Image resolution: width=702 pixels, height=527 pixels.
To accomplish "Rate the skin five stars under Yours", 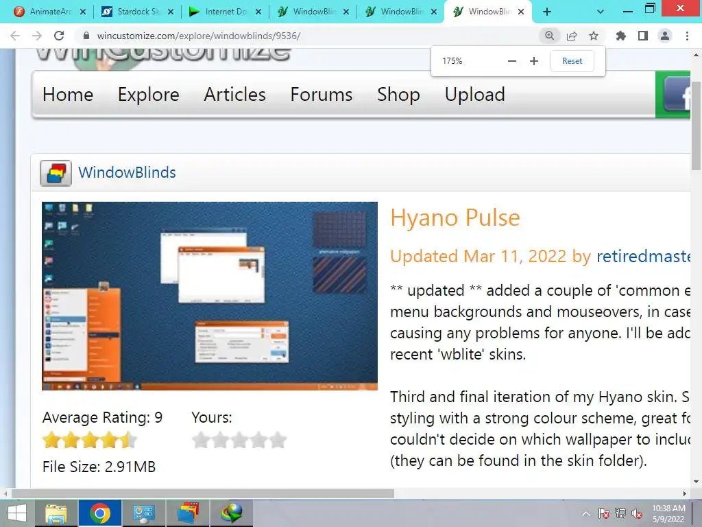I will 278,440.
